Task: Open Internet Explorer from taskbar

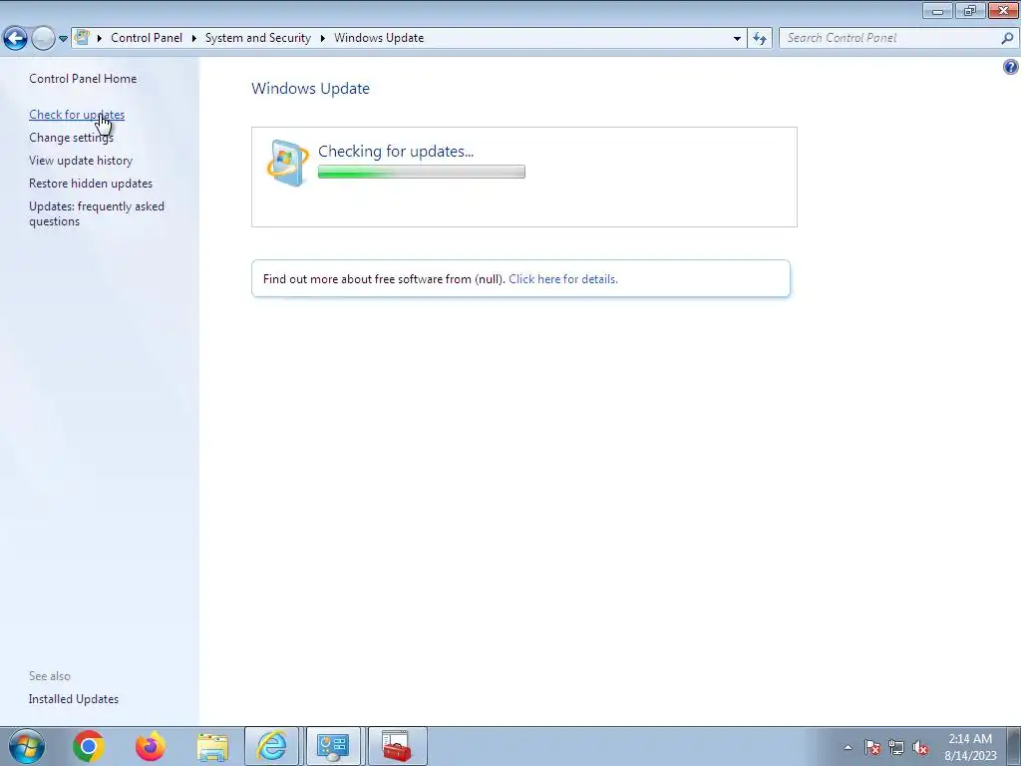Action: click(272, 746)
